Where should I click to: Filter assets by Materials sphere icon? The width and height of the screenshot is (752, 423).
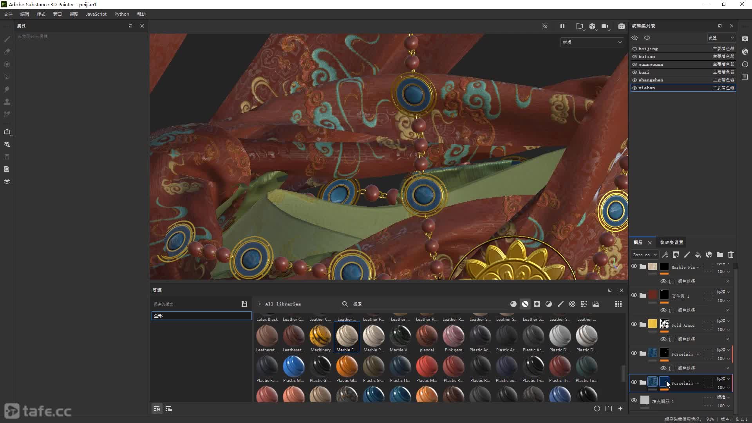(x=513, y=304)
